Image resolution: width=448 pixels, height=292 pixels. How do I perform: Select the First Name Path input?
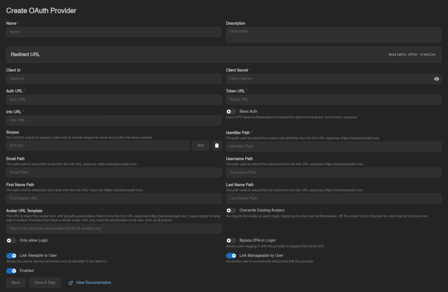[x=114, y=199]
